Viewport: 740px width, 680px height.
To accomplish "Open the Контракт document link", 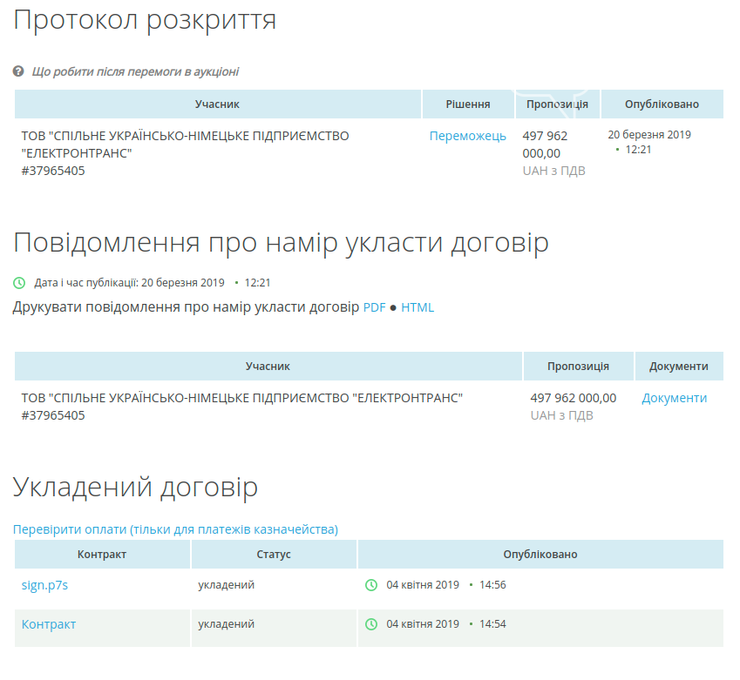I will pyautogui.click(x=49, y=624).
